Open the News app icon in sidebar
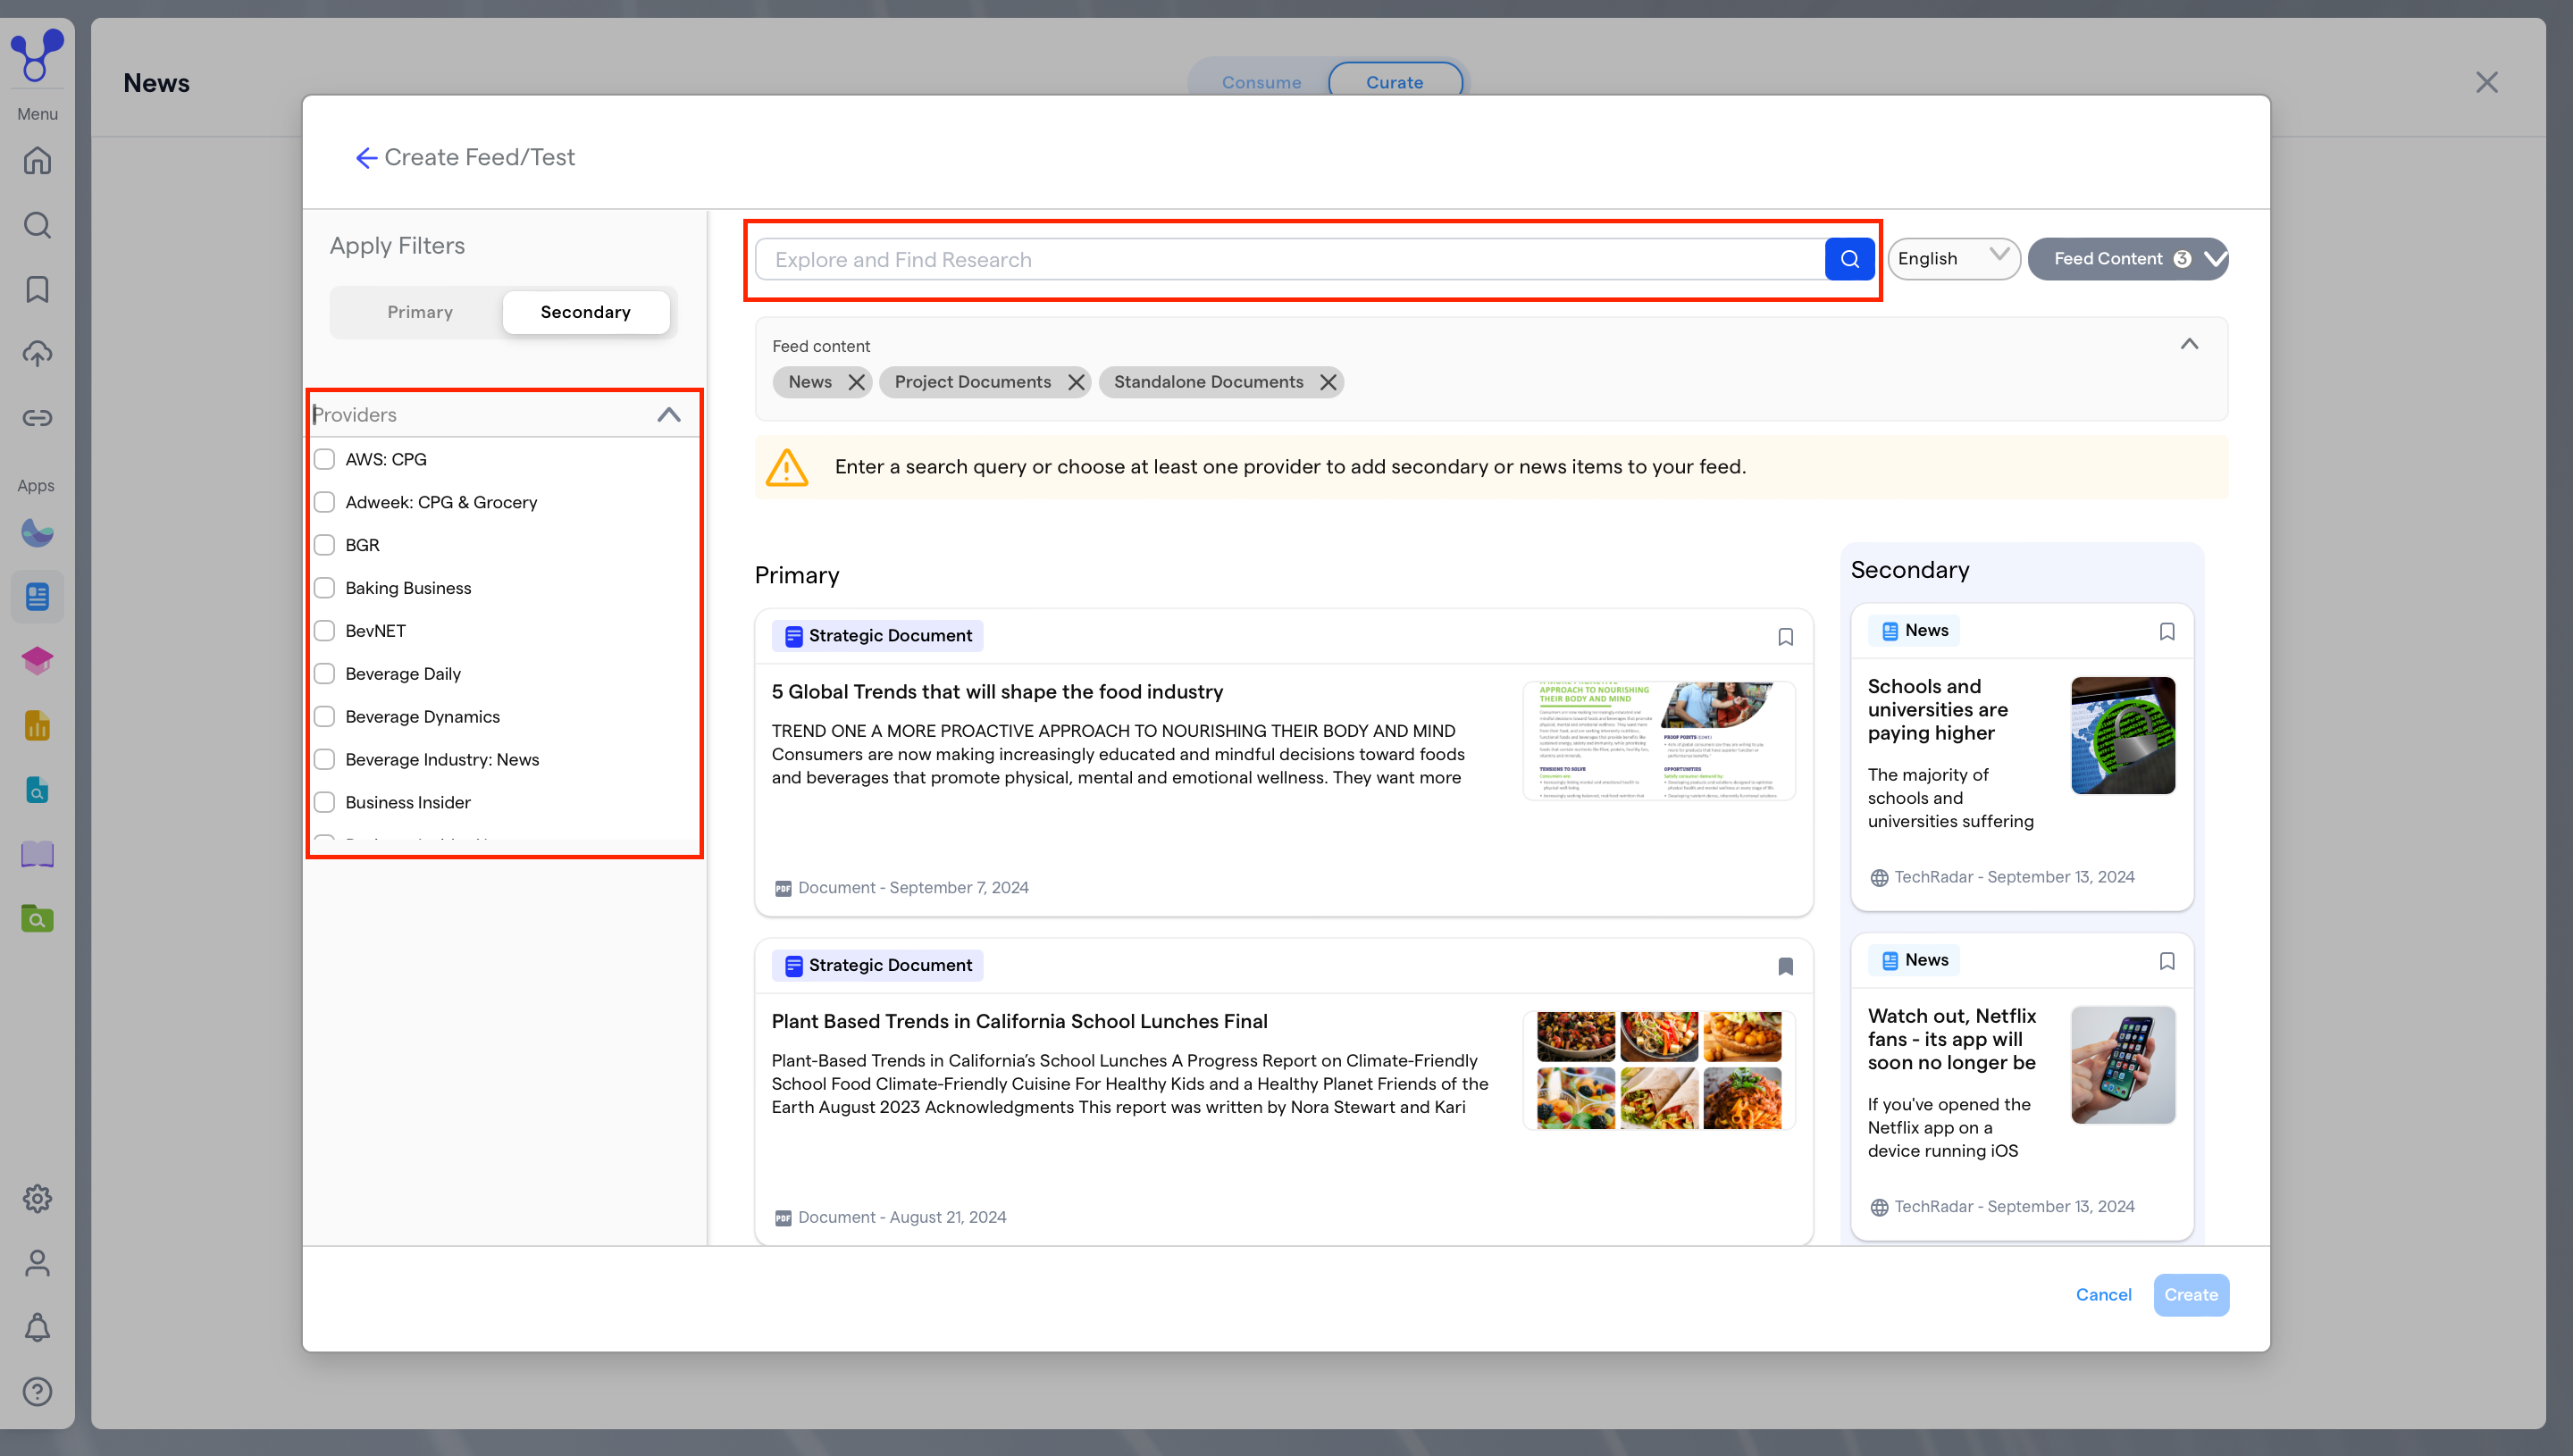The image size is (2573, 1456). coord(37,597)
